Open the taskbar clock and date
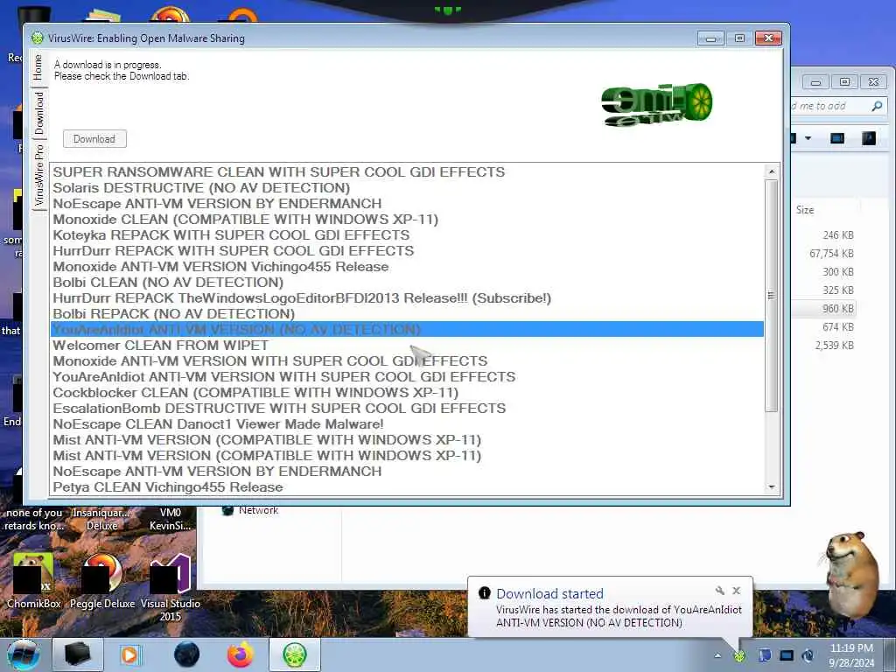This screenshot has width=896, height=672. coord(851,655)
